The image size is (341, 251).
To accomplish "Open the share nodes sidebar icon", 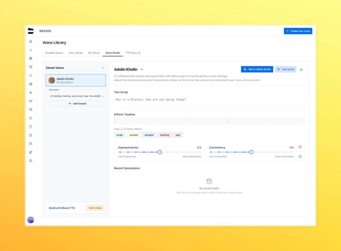I will click(31, 75).
